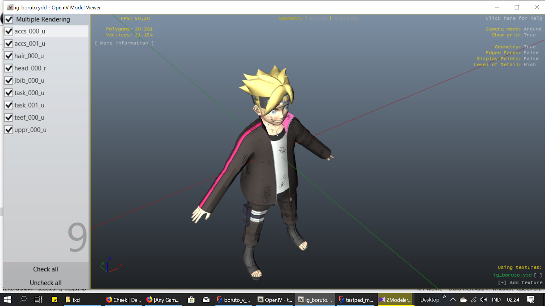
Task: Show hidden system tray icons
Action: [x=453, y=300]
